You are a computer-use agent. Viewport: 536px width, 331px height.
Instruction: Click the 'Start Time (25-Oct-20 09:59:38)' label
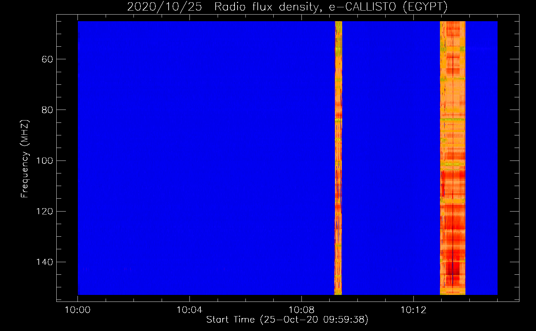pyautogui.click(x=287, y=320)
